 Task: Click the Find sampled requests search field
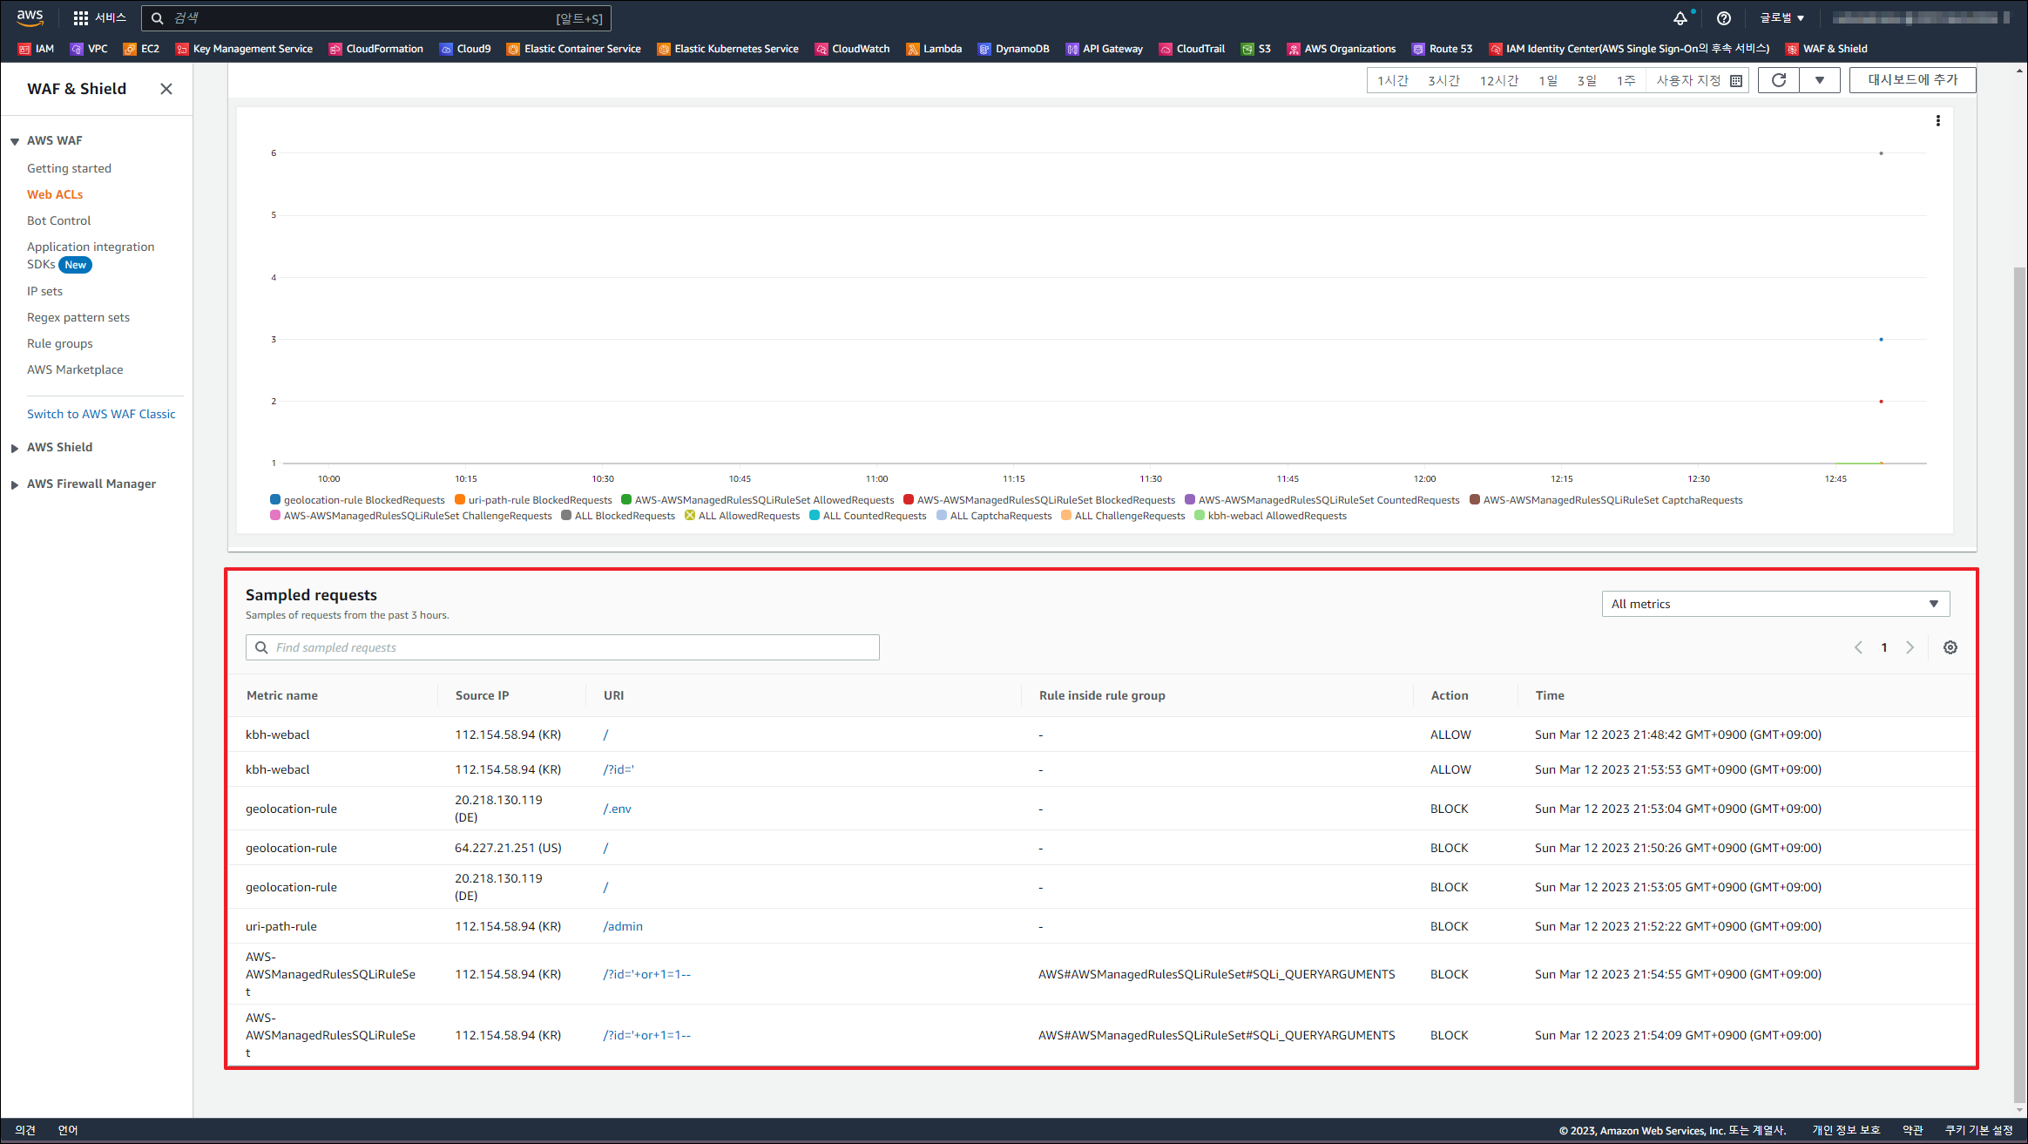tap(562, 647)
